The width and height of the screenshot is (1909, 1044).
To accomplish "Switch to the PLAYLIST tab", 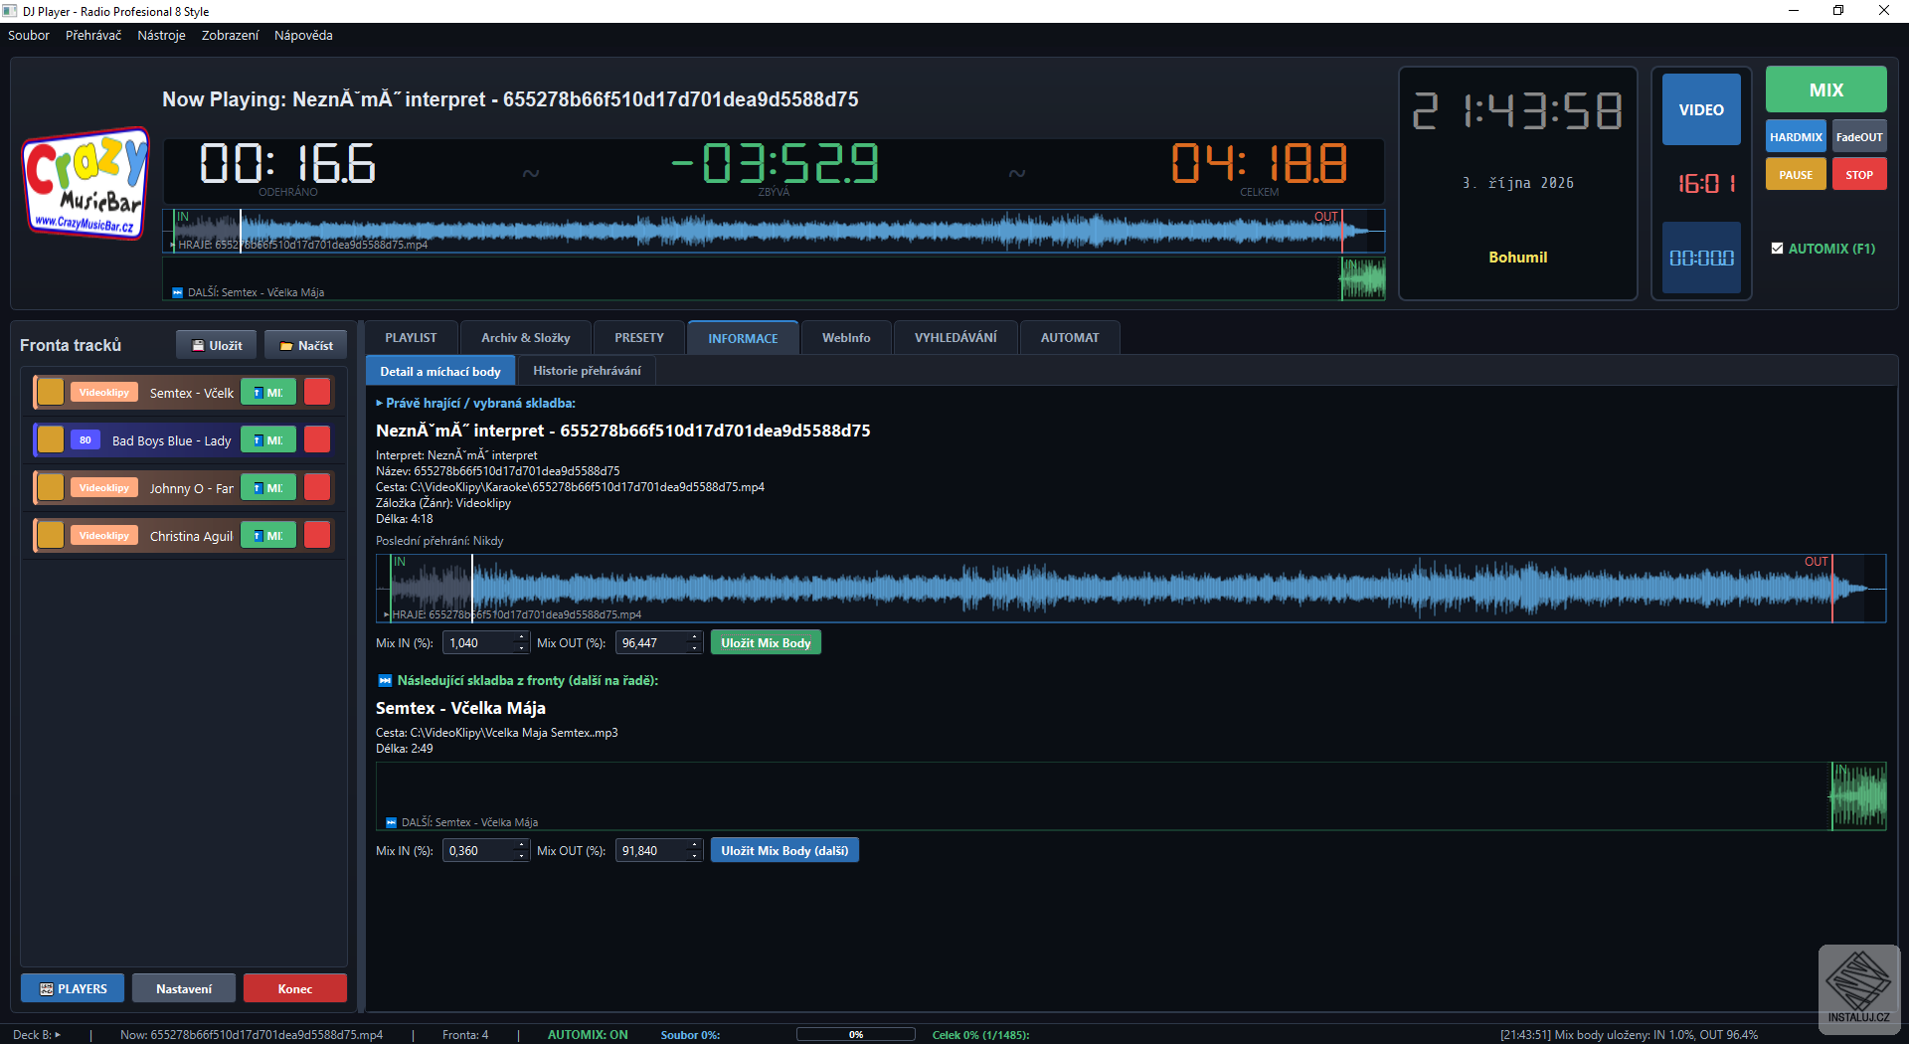I will tap(411, 338).
